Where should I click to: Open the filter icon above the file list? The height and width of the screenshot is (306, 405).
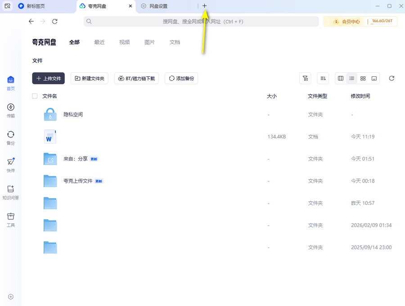pyautogui.click(x=306, y=78)
